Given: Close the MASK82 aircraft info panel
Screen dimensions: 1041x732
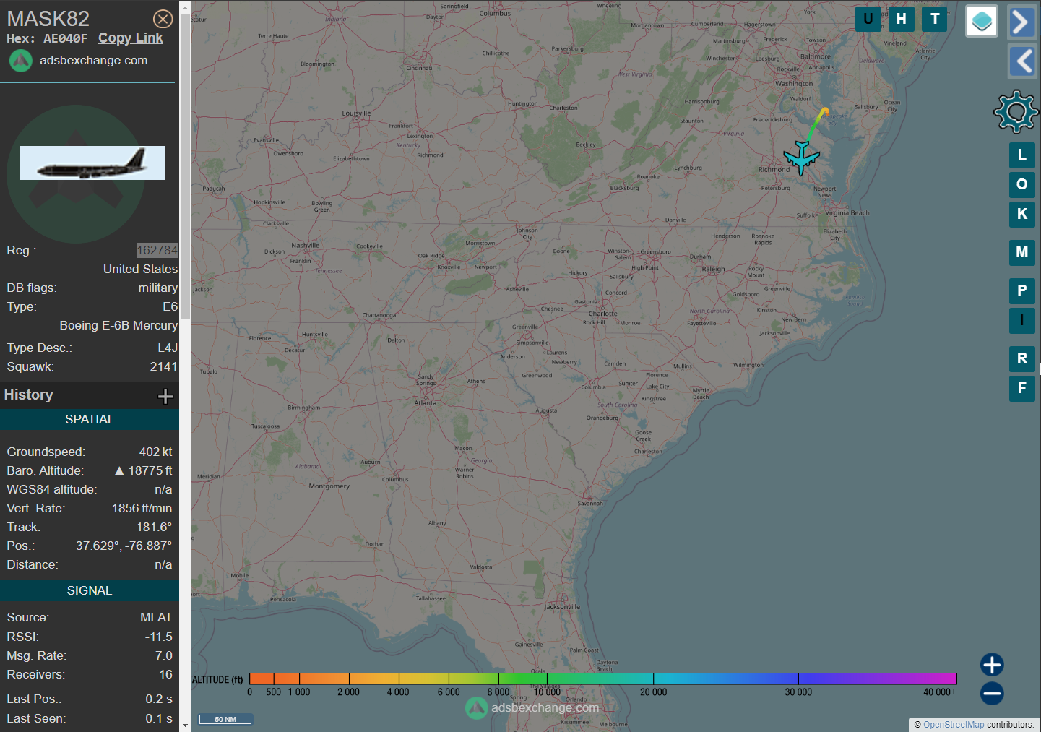Looking at the screenshot, I should (163, 19).
